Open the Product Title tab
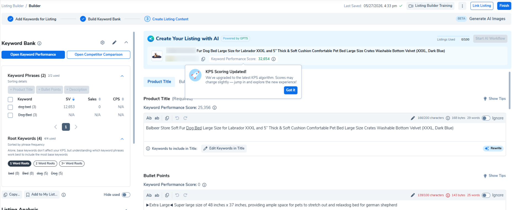The height and width of the screenshot is (210, 512). tap(159, 82)
